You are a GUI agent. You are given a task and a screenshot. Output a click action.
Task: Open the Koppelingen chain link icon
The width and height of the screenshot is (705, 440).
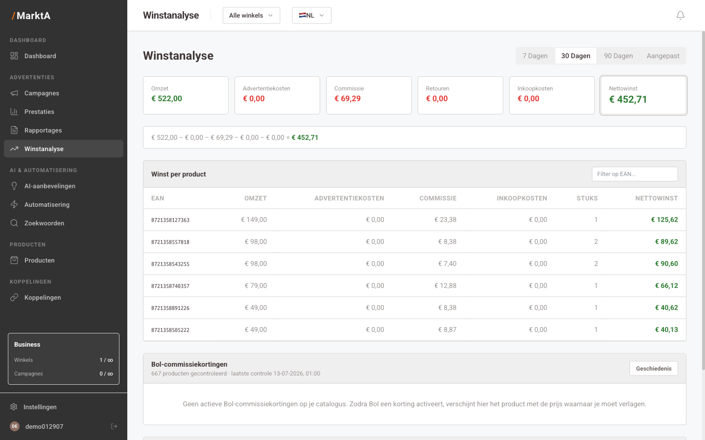point(14,297)
